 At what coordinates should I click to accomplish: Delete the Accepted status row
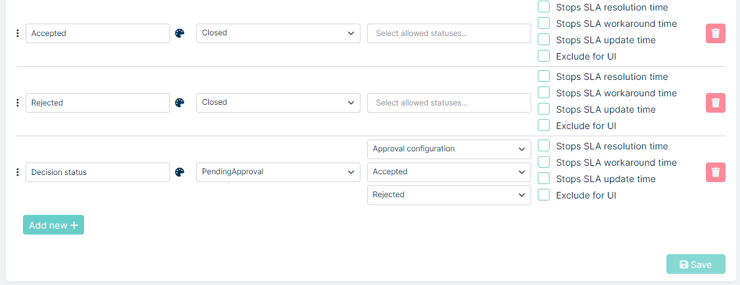716,33
